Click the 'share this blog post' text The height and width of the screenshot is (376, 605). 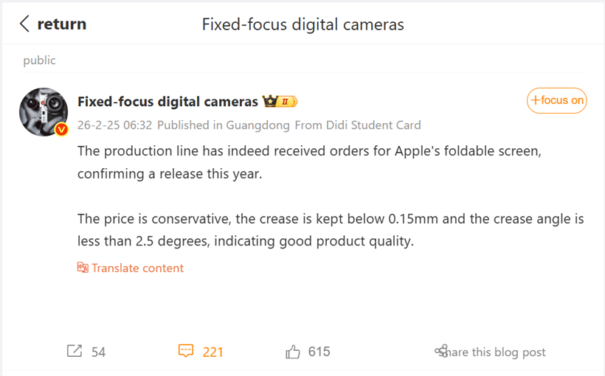tap(497, 352)
